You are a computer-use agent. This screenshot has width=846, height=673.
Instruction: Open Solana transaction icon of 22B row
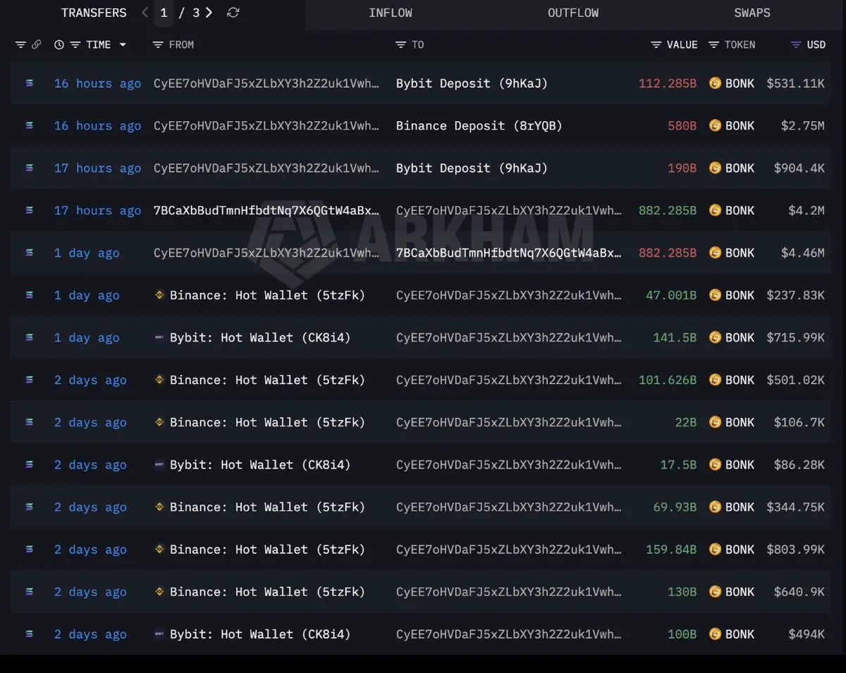(29, 422)
